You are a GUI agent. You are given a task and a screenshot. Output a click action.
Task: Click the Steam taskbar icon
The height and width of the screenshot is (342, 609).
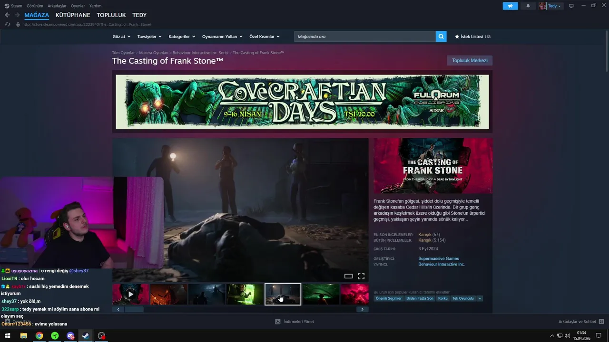(x=86, y=336)
